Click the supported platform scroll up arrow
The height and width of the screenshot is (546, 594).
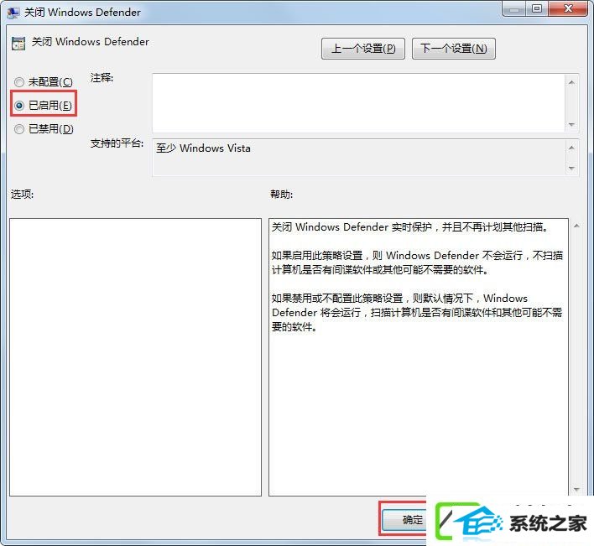571,148
